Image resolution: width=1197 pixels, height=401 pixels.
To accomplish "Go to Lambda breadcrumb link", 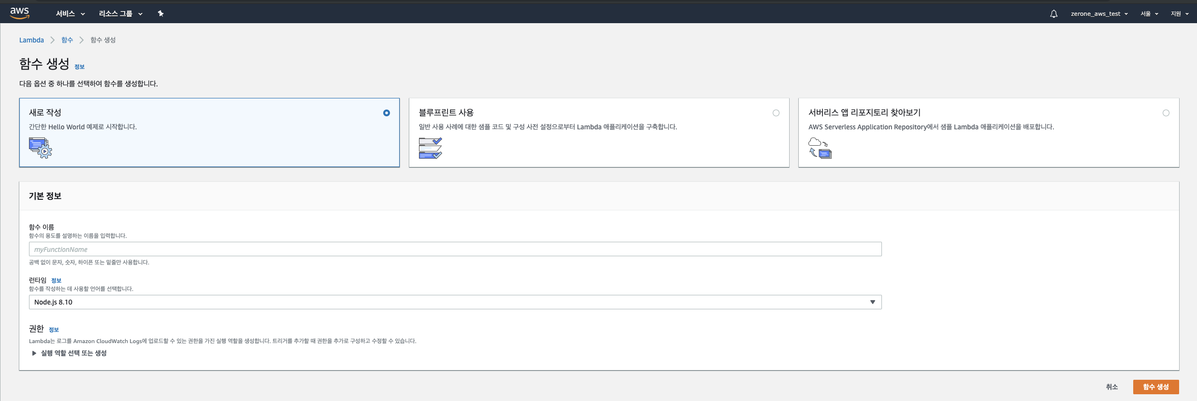I will [31, 40].
